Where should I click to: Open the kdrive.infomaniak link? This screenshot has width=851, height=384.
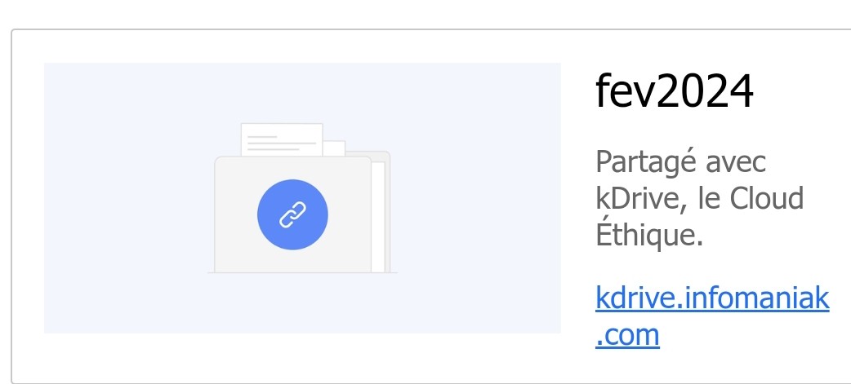click(712, 298)
